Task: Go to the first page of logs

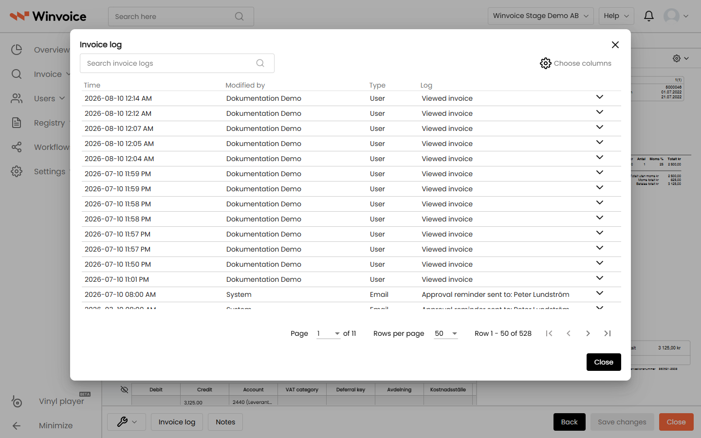Action: click(x=549, y=333)
